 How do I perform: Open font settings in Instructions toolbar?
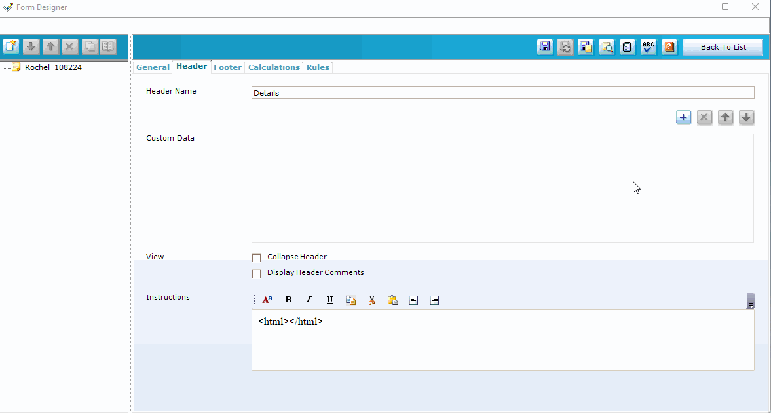click(267, 300)
